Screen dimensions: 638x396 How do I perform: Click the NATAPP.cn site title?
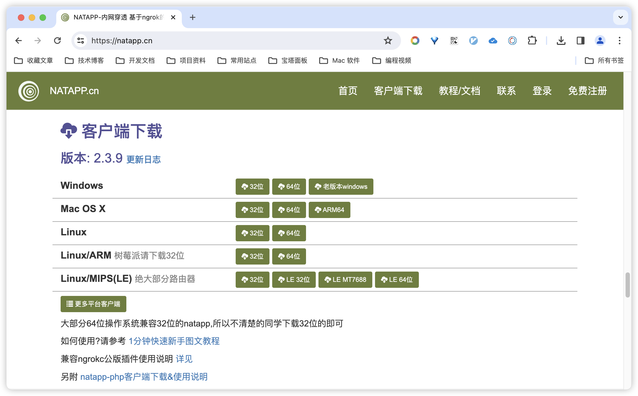[74, 91]
